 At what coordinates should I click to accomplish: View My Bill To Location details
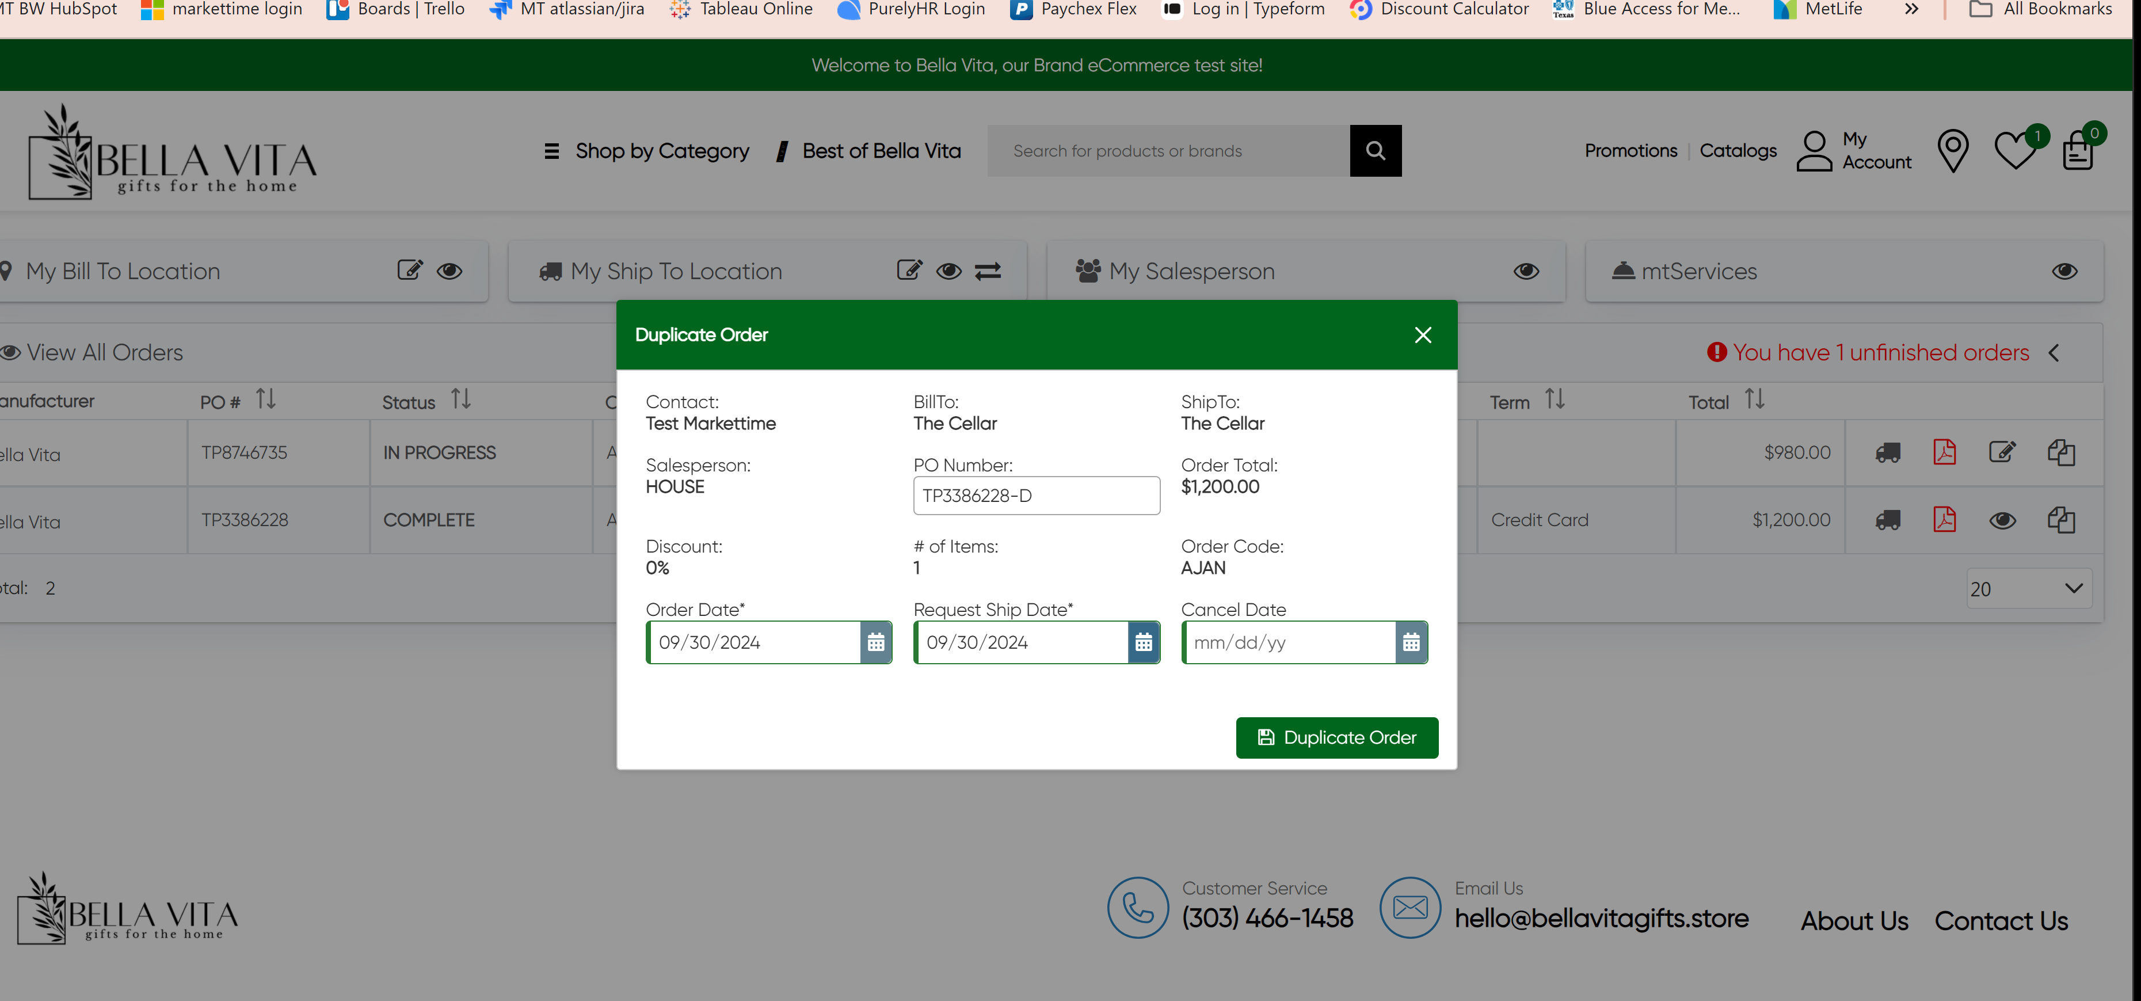(x=449, y=271)
